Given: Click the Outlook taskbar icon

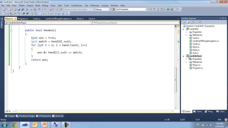Looking at the screenshot, I should (x=35, y=125).
